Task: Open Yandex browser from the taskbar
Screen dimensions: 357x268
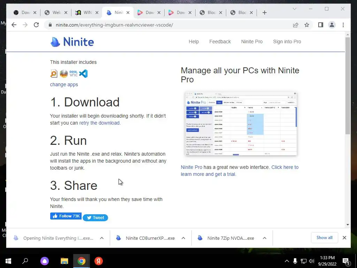Action: click(99, 261)
